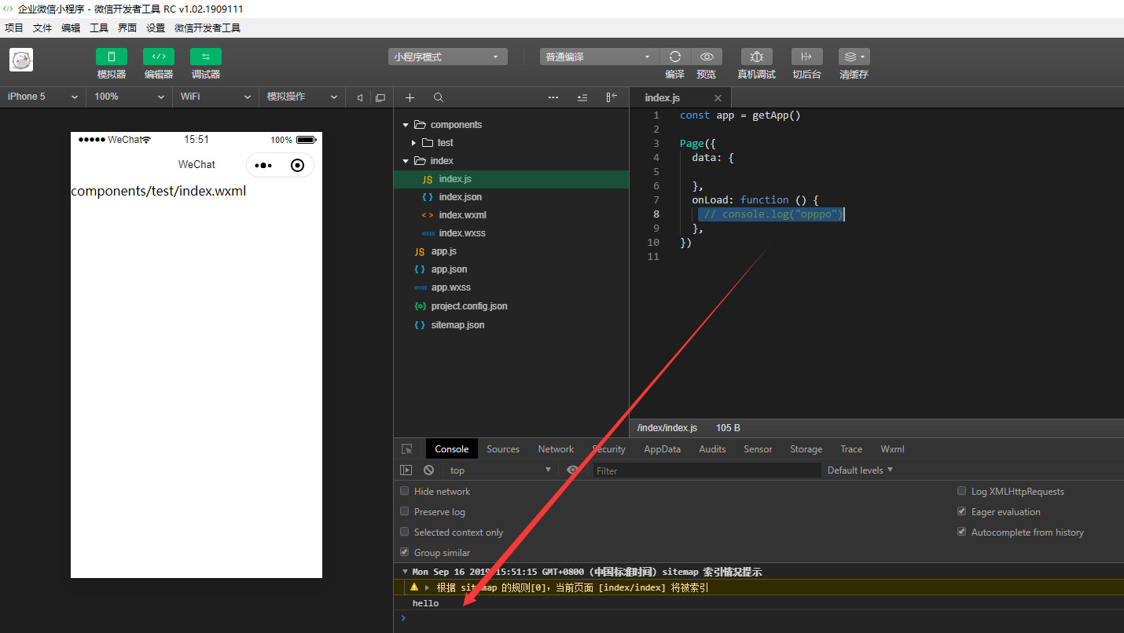The height and width of the screenshot is (633, 1124).
Task: Uncheck Group similar checkbox
Action: pyautogui.click(x=405, y=552)
